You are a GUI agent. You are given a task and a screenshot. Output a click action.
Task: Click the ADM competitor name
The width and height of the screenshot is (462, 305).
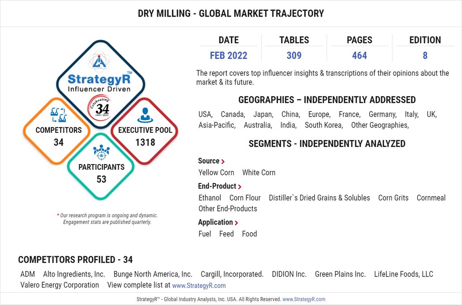pos(28,274)
